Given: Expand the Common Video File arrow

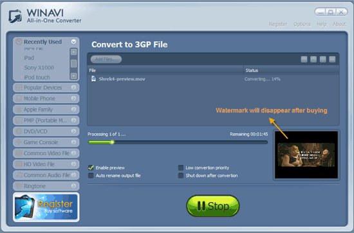Looking at the screenshot, I should point(73,153).
